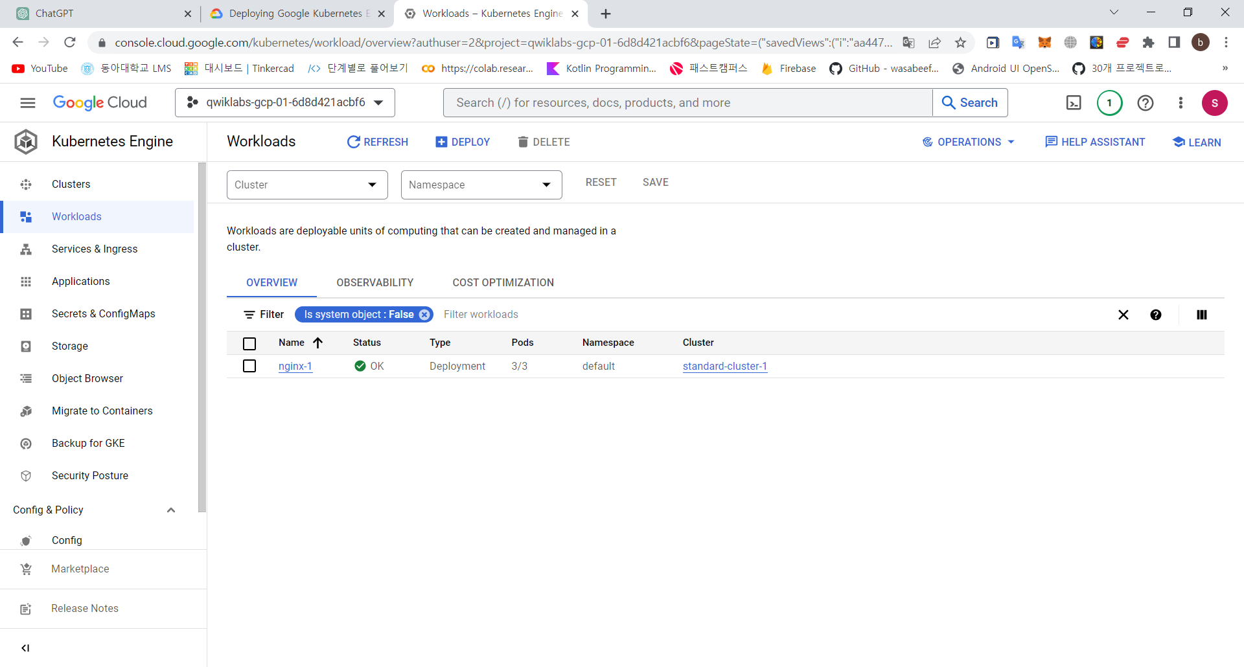Viewport: 1244px width, 667px height.
Task: Click the Kubernetes Engine hexagon logo
Action: [x=26, y=141]
